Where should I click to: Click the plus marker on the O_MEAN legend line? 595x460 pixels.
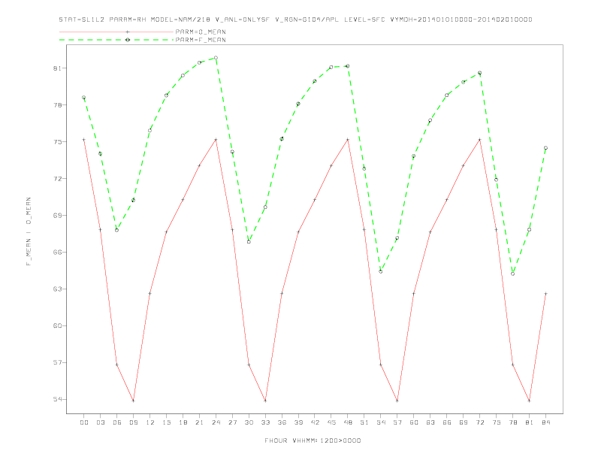[x=128, y=32]
